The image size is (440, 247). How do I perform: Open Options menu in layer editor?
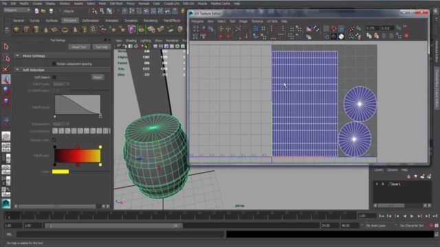[393, 169]
